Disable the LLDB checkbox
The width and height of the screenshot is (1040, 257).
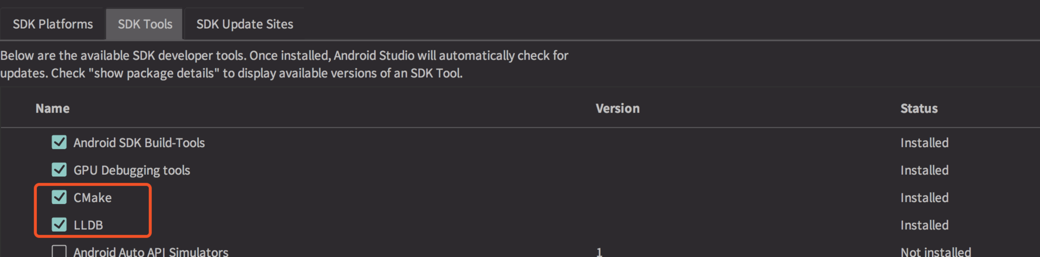(x=59, y=225)
